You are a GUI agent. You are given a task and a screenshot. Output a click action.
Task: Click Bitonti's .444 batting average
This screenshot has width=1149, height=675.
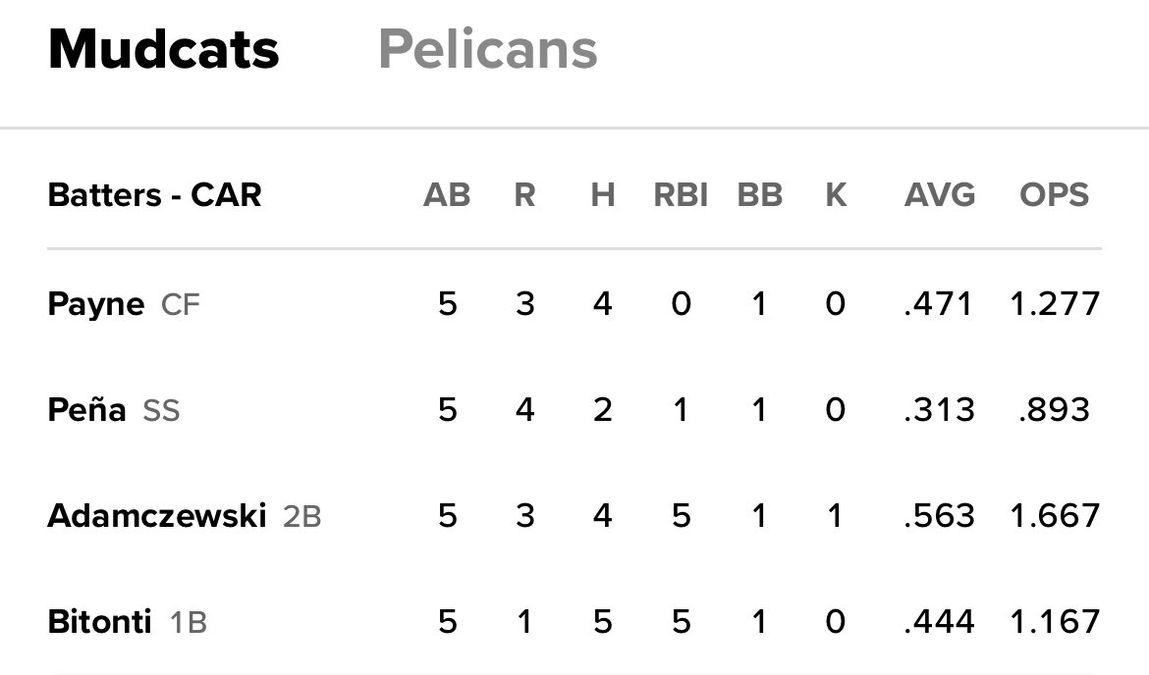click(x=939, y=622)
